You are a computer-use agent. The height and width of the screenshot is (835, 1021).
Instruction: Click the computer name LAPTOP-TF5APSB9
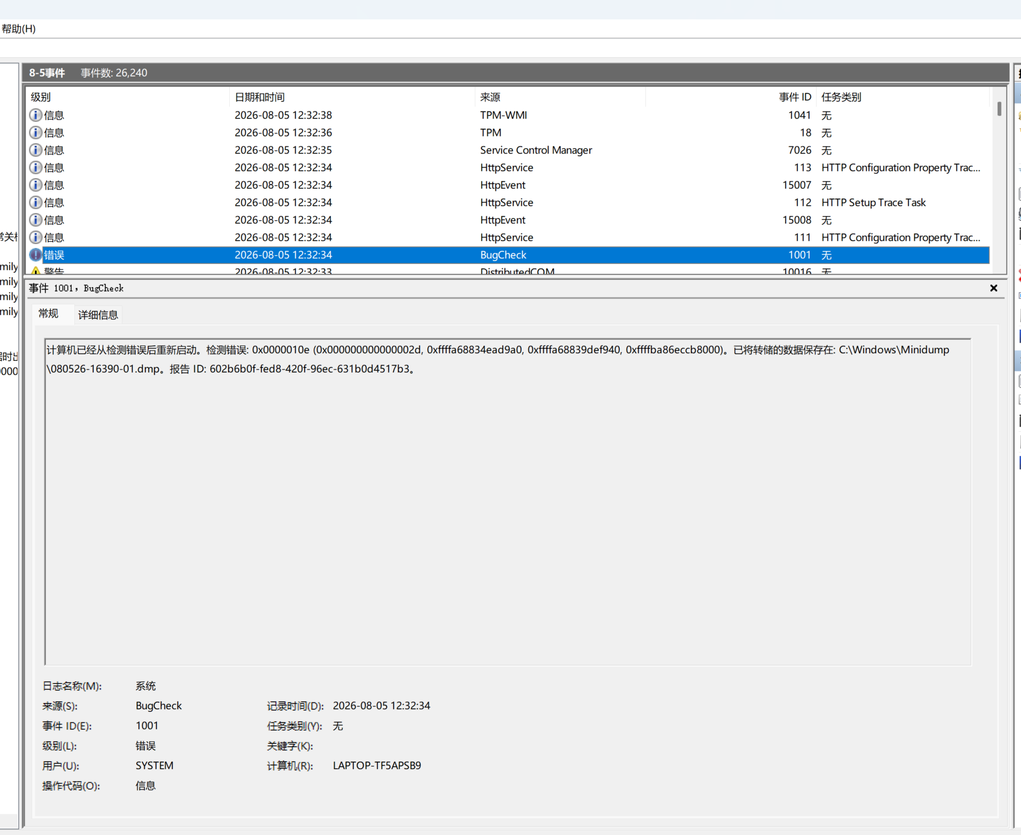377,766
